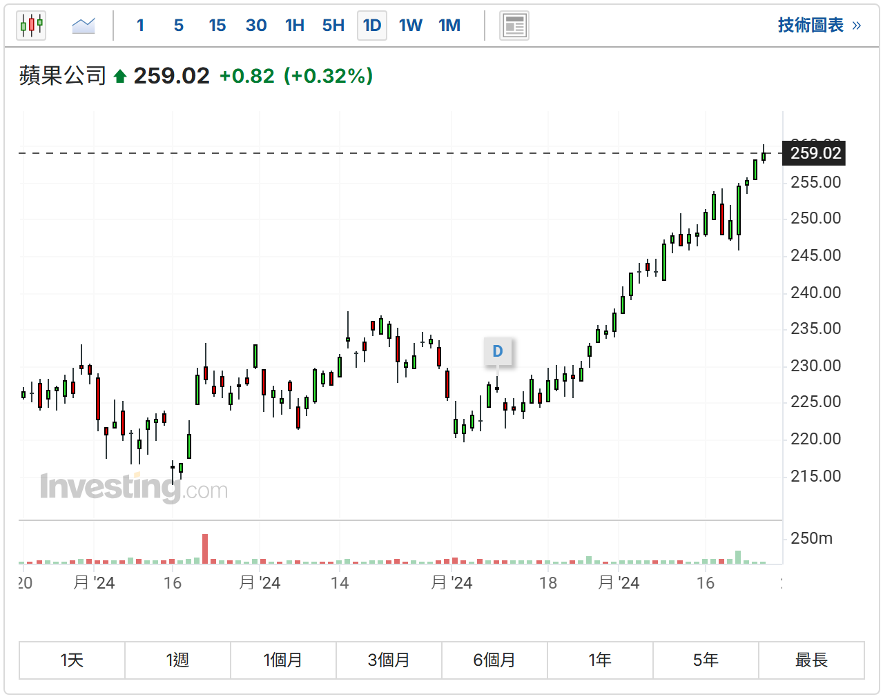View the 5年 range
This screenshot has width=883, height=699.
(x=706, y=660)
